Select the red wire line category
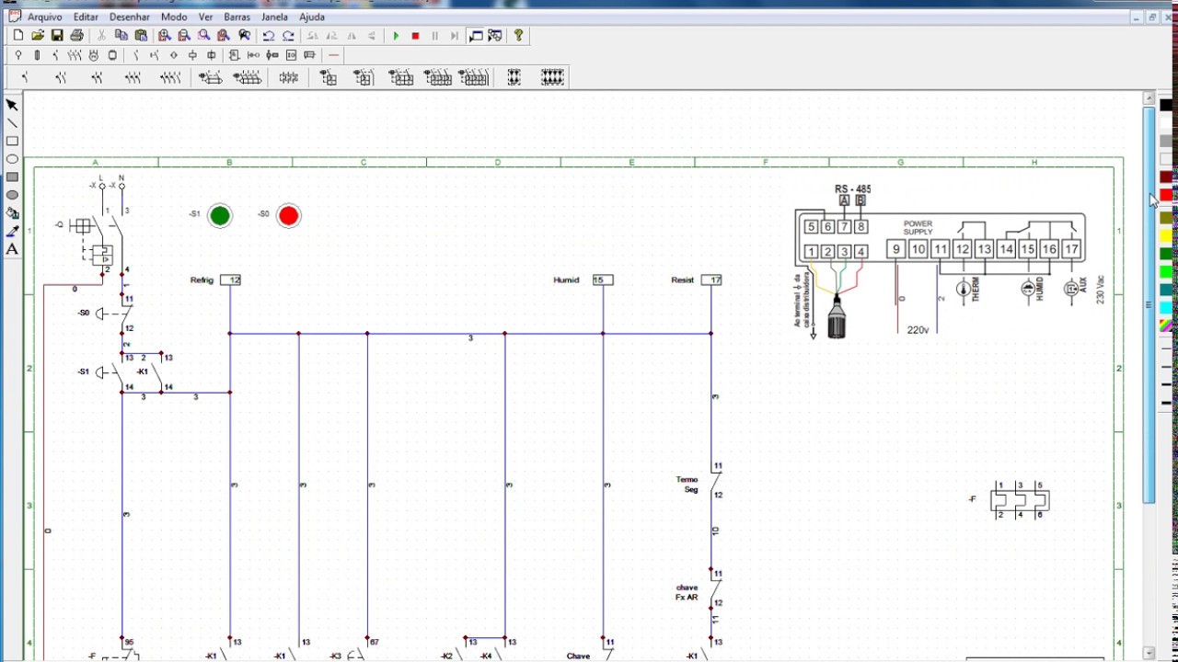This screenshot has width=1178, height=662. [333, 56]
